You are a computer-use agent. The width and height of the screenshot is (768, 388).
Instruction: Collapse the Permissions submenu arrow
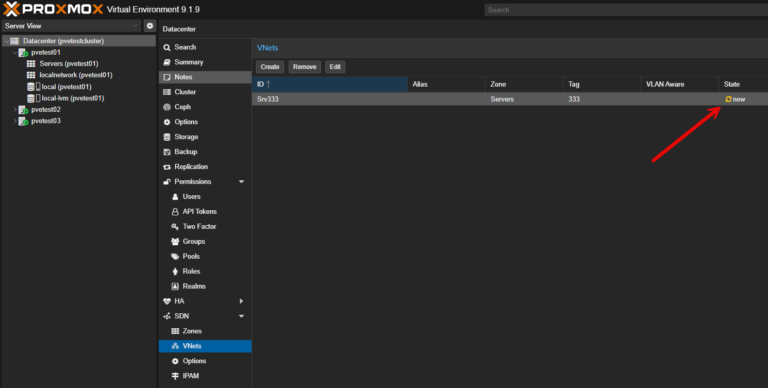coord(241,182)
